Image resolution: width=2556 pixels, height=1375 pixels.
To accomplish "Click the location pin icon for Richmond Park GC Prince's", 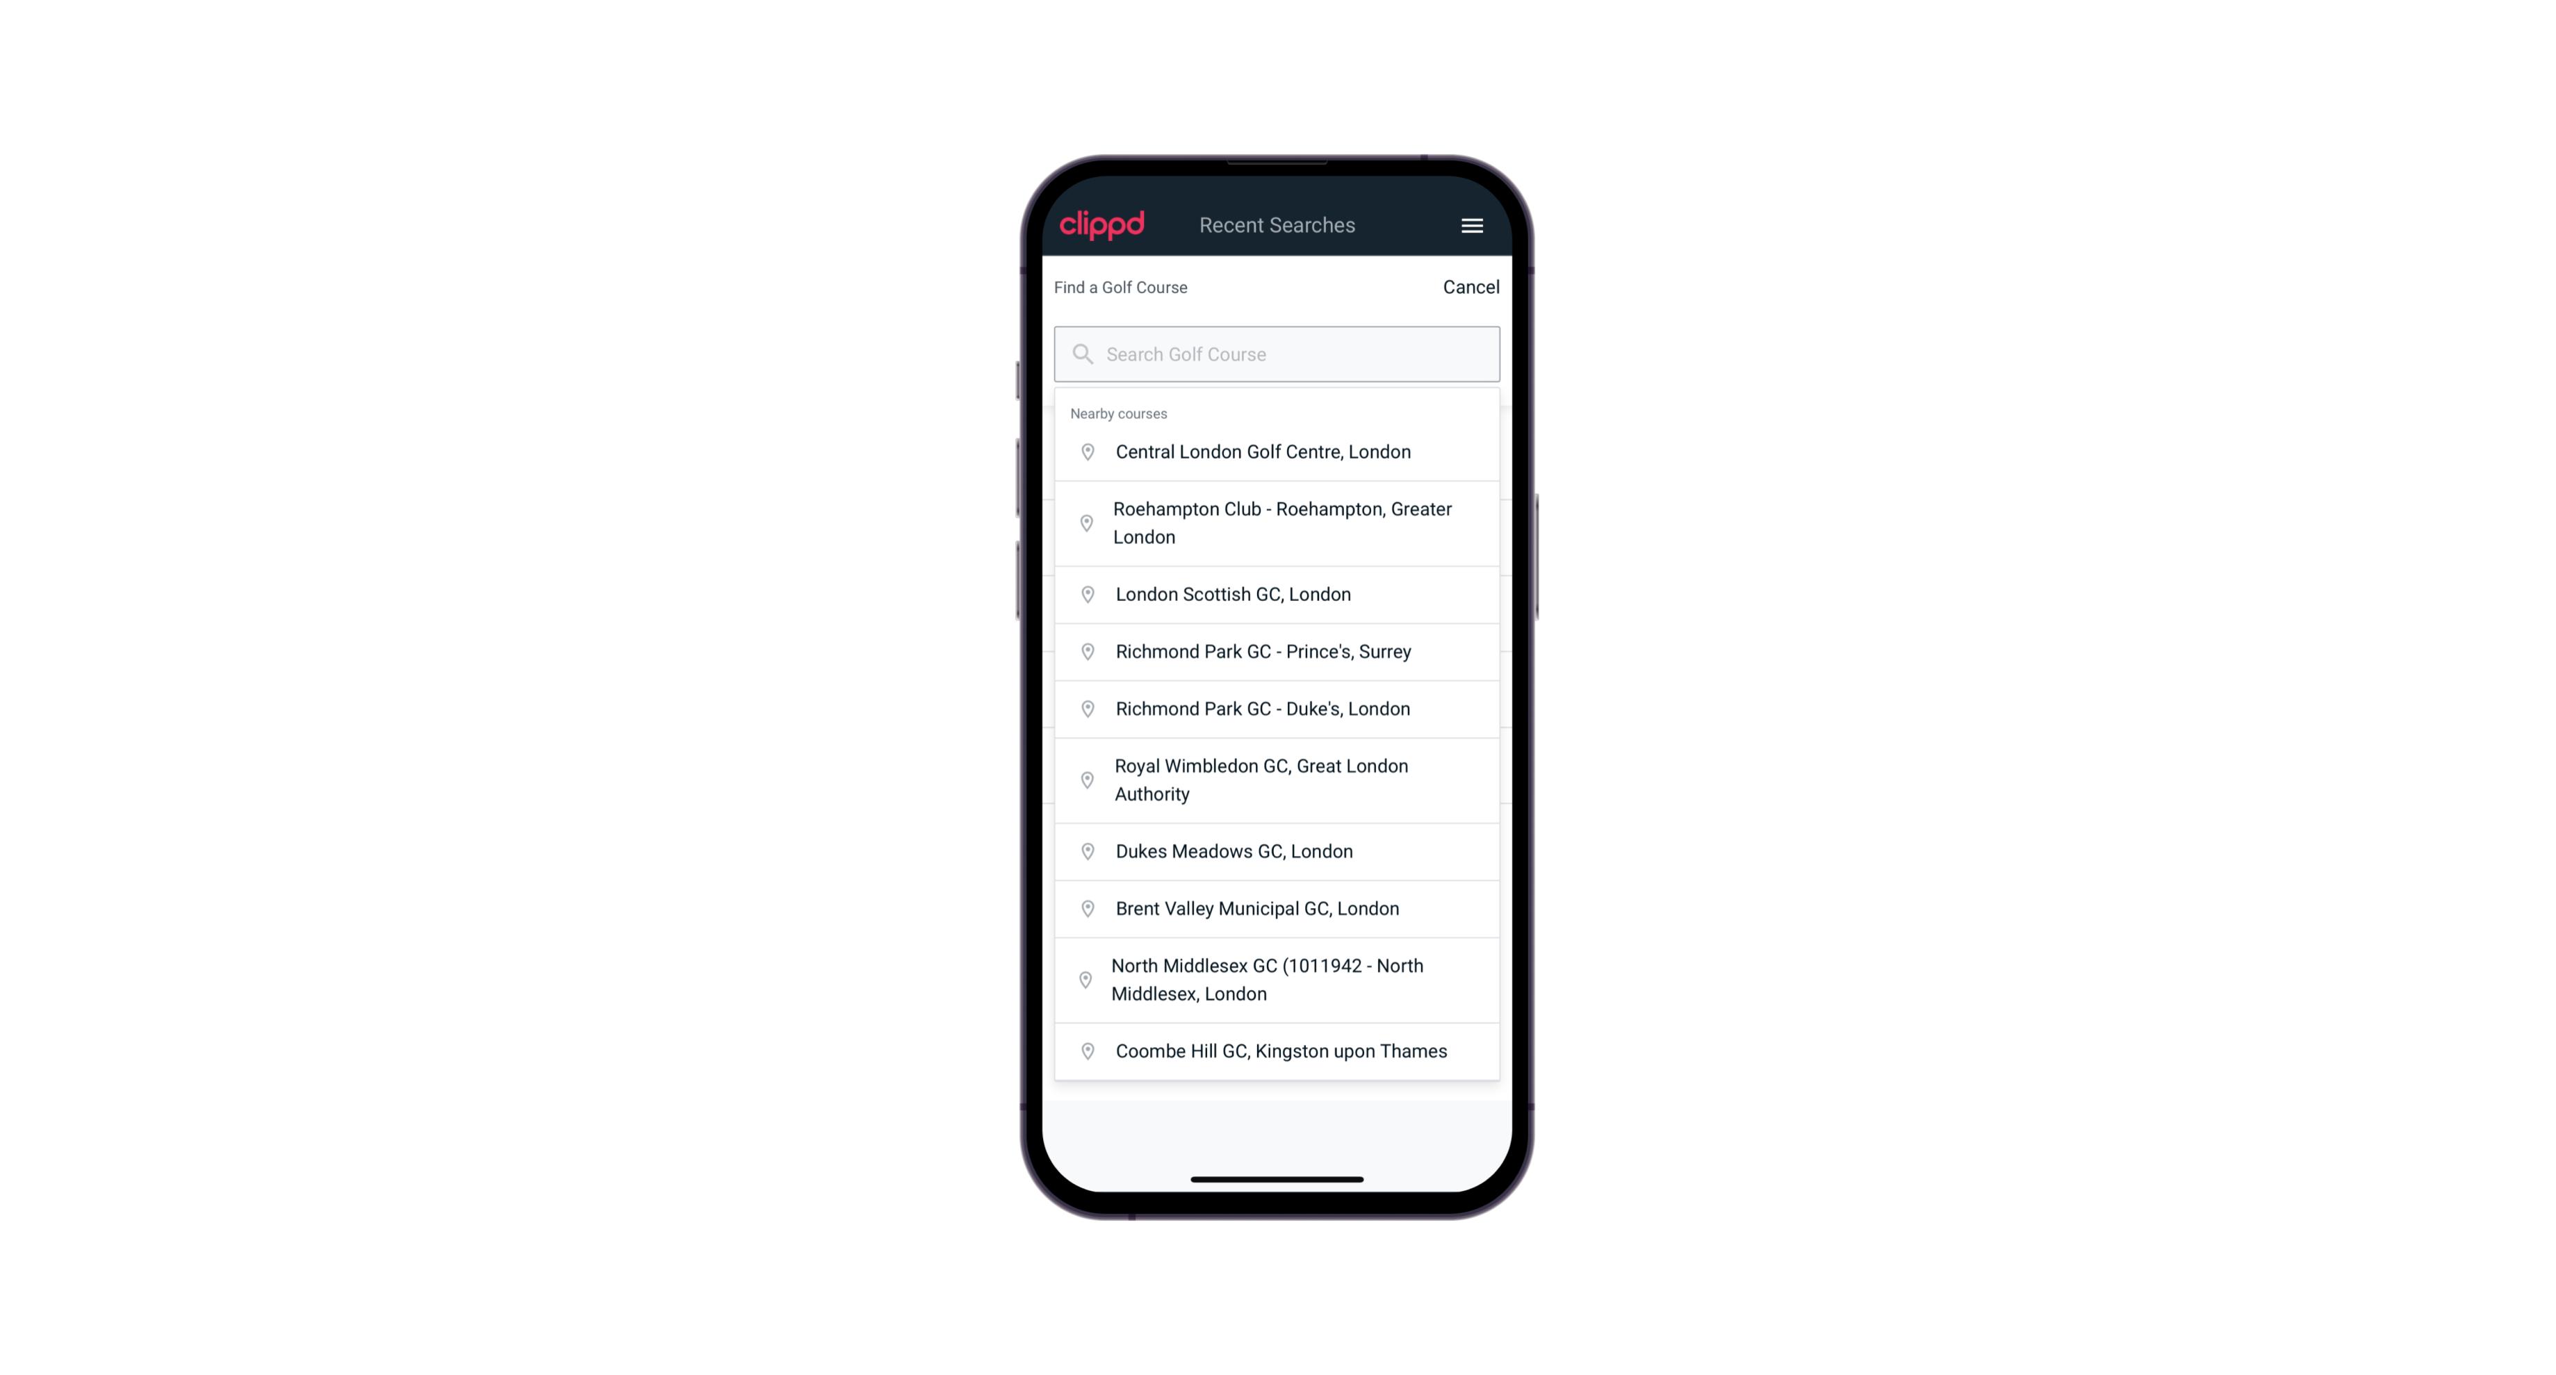I will pyautogui.click(x=1085, y=650).
